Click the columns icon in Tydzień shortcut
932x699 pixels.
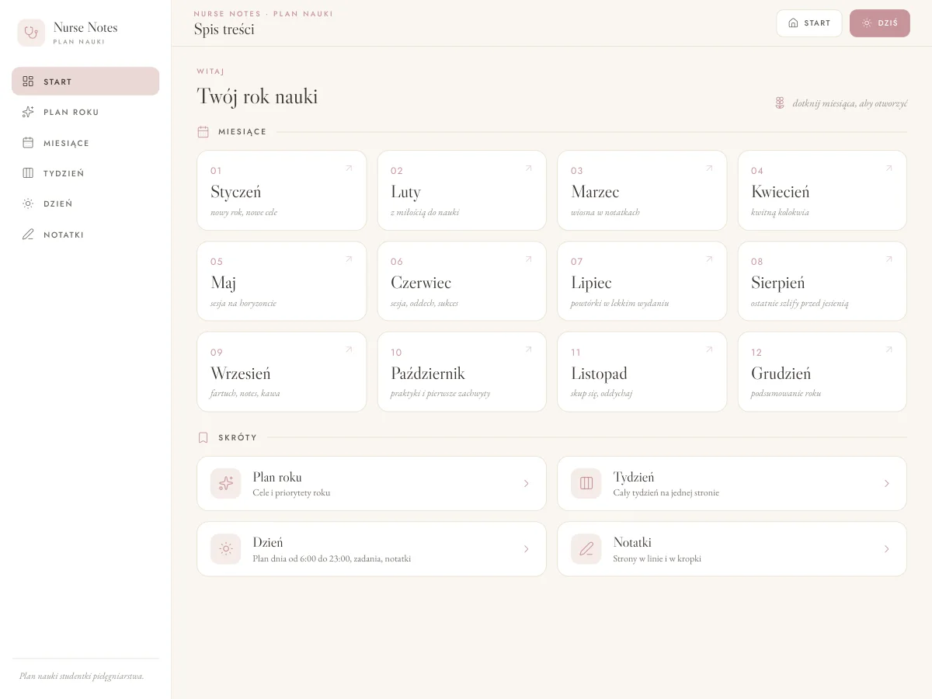click(x=586, y=483)
